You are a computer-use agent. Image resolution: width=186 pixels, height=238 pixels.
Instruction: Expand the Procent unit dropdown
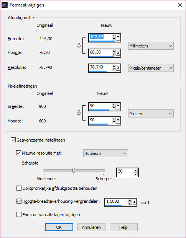151,114
